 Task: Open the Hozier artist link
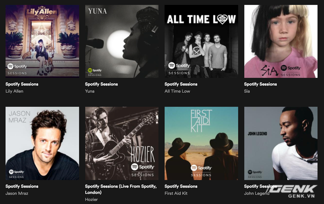[x=91, y=200]
